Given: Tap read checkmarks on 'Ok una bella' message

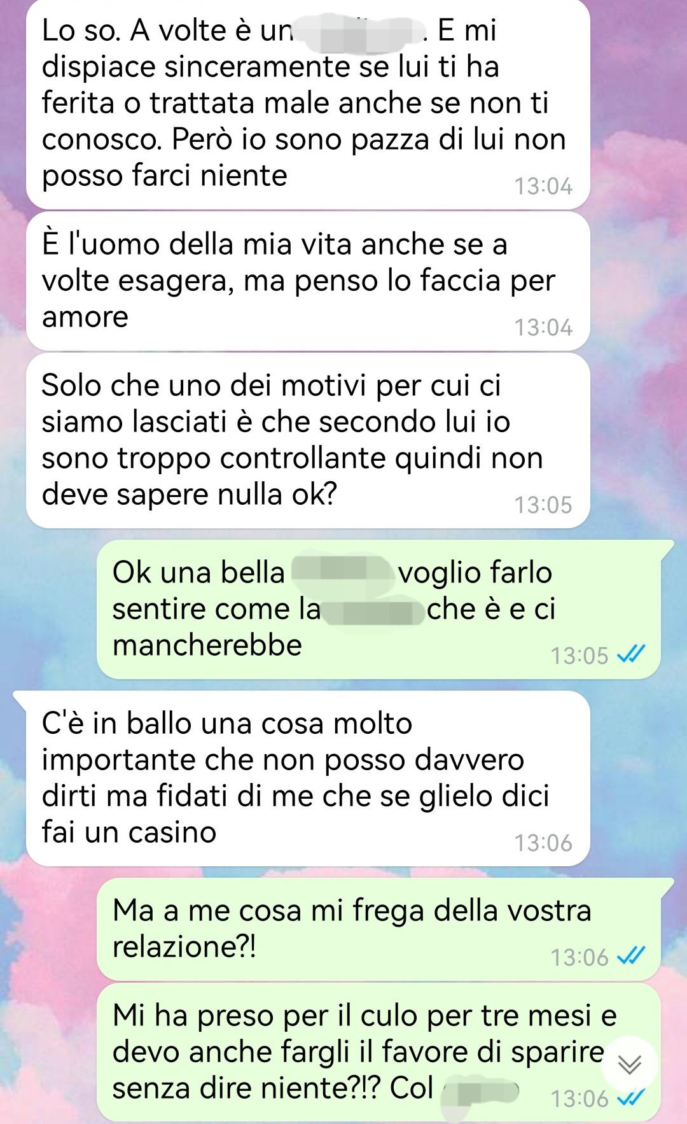Looking at the screenshot, I should click(632, 654).
